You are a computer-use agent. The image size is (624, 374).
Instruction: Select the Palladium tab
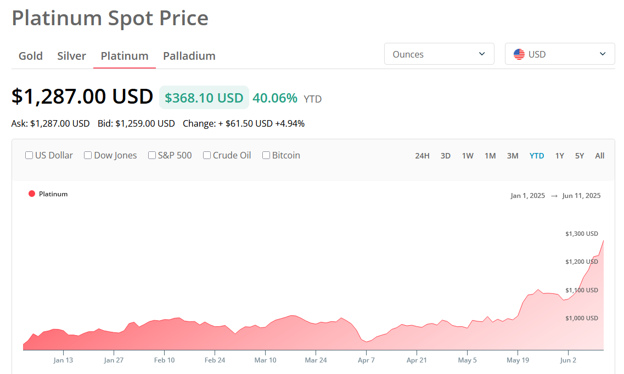tap(189, 56)
